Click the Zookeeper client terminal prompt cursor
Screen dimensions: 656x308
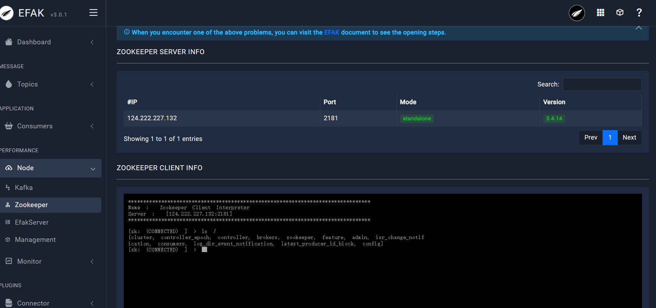(x=204, y=250)
